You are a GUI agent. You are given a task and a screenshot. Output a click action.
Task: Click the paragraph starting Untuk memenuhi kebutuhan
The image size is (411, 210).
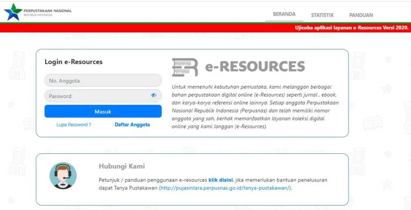255,107
